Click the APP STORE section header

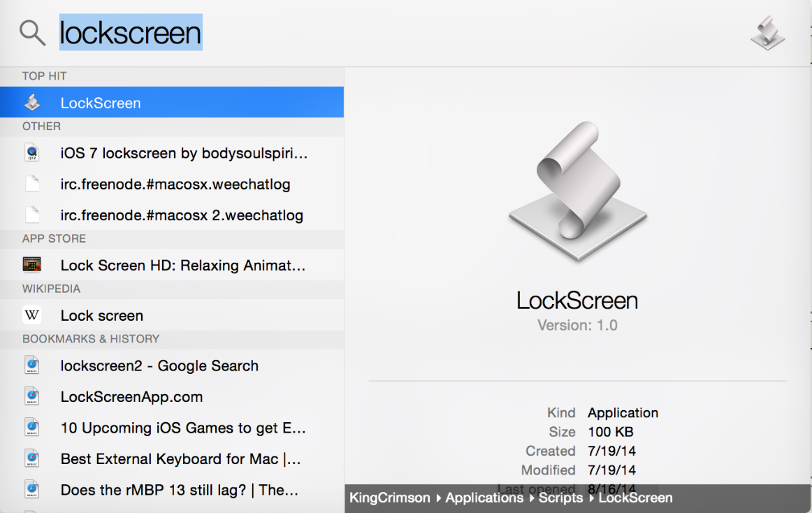[x=54, y=239]
